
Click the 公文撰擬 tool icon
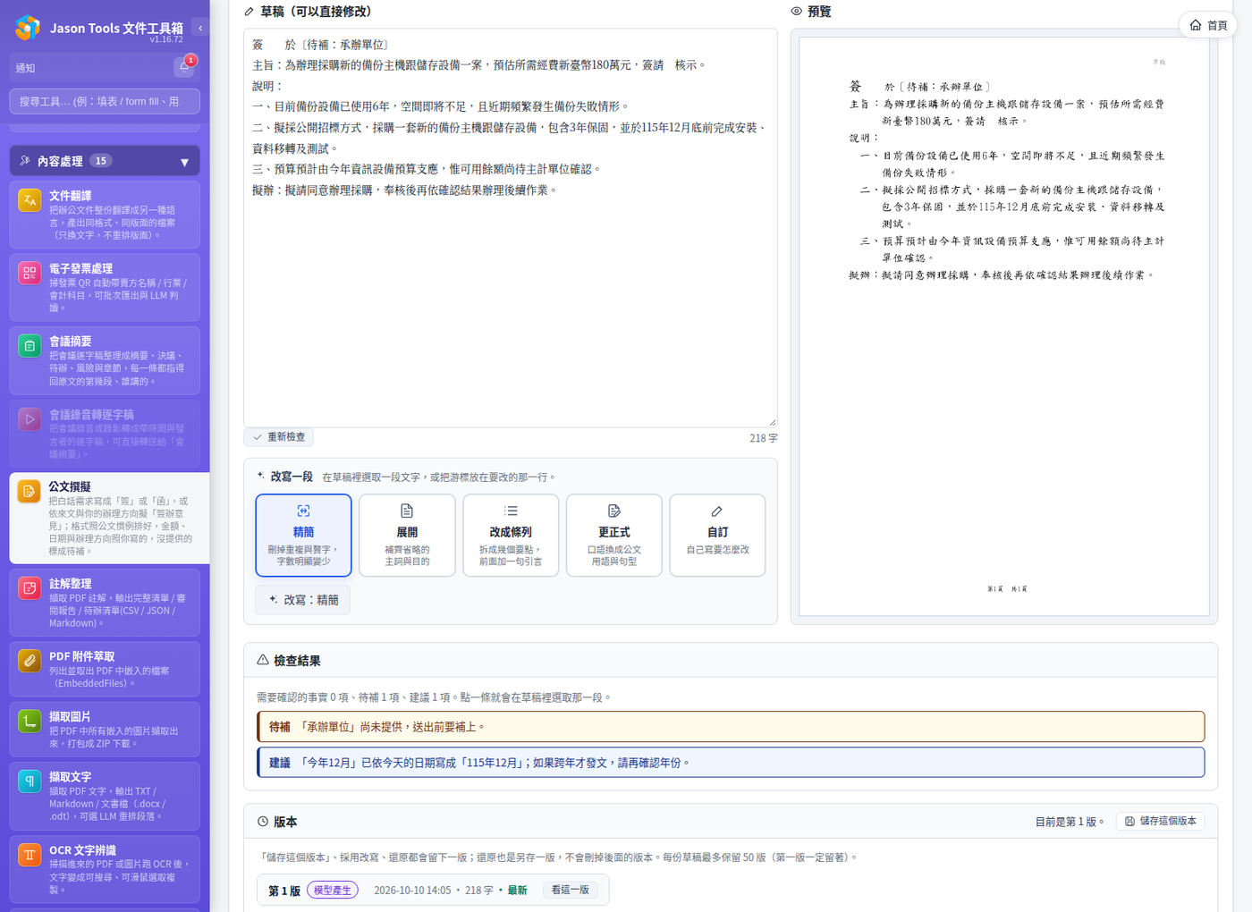[x=30, y=491]
